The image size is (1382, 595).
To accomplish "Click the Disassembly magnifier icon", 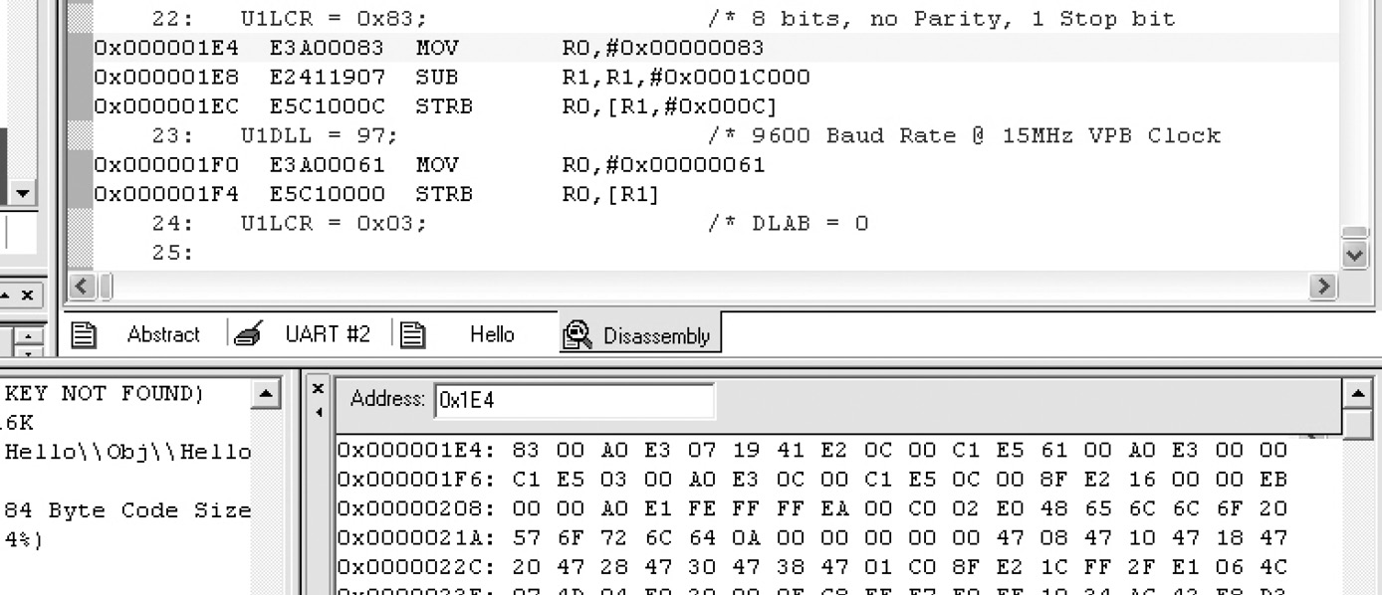I will (577, 335).
